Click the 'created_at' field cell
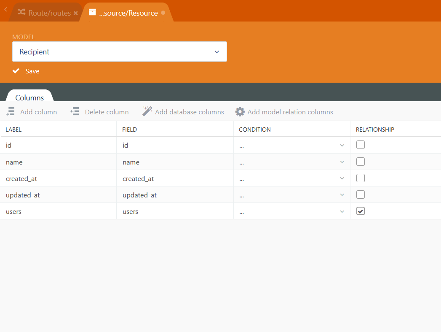Image resolution: width=441 pixels, height=332 pixels. [175, 178]
